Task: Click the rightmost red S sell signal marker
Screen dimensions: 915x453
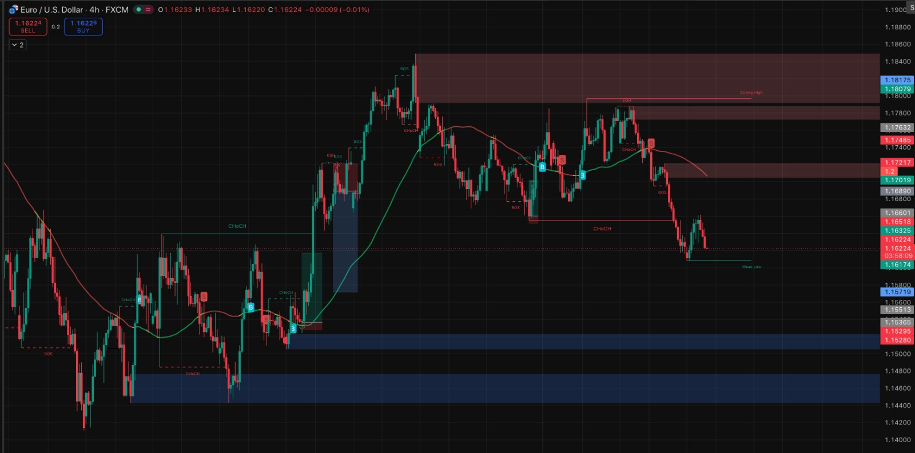Action: (x=651, y=143)
